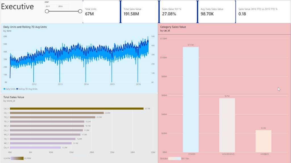This screenshot has height=163, width=291.
Task: Click the CA_4 store bar
Action: (36, 148)
